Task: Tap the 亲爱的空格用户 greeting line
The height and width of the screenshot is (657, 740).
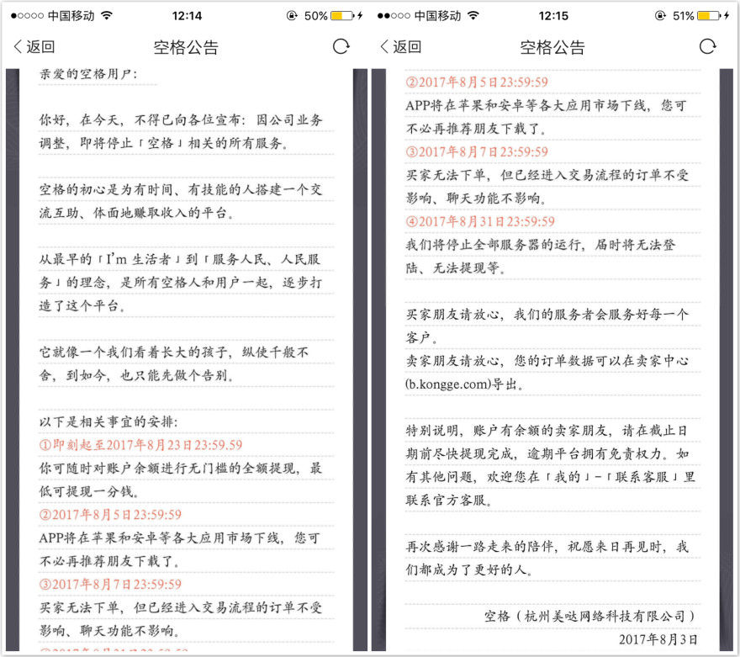Action: click(98, 75)
